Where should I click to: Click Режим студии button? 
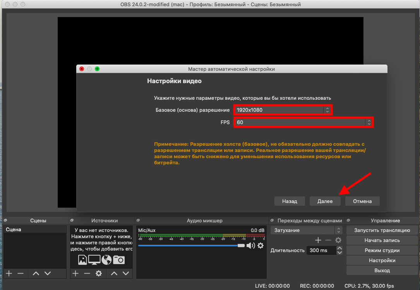[x=382, y=251]
